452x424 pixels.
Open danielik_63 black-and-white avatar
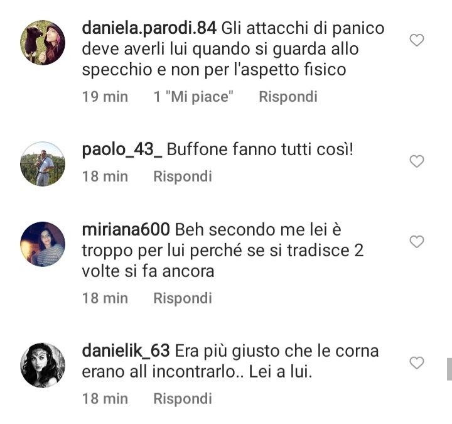(43, 365)
